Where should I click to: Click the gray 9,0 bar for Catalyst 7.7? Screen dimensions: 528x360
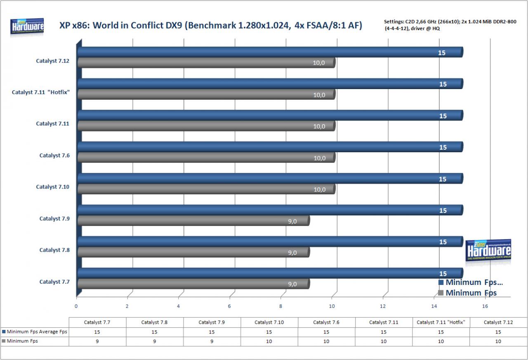click(193, 284)
